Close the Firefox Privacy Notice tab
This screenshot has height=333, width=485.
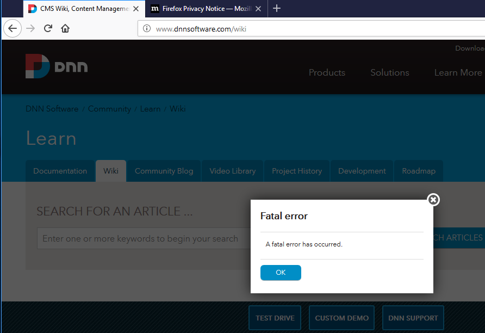[258, 9]
